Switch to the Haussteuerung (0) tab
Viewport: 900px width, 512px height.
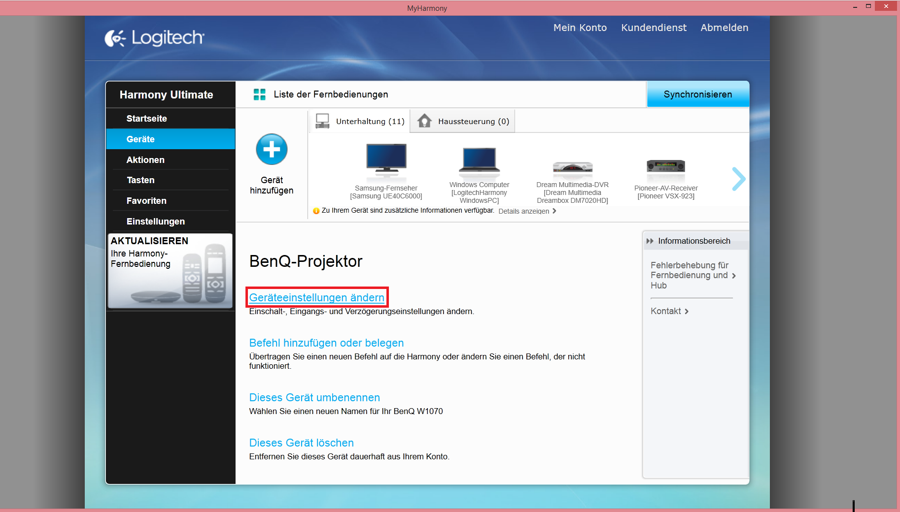pyautogui.click(x=463, y=122)
